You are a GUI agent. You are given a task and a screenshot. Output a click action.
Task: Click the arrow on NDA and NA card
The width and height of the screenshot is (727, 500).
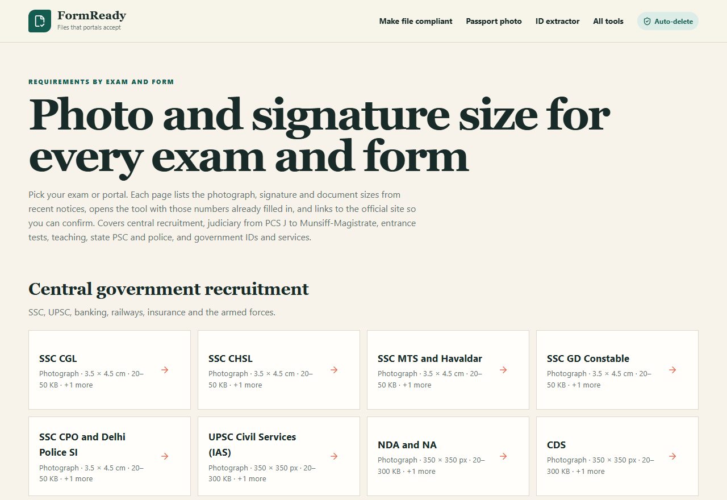[503, 456]
